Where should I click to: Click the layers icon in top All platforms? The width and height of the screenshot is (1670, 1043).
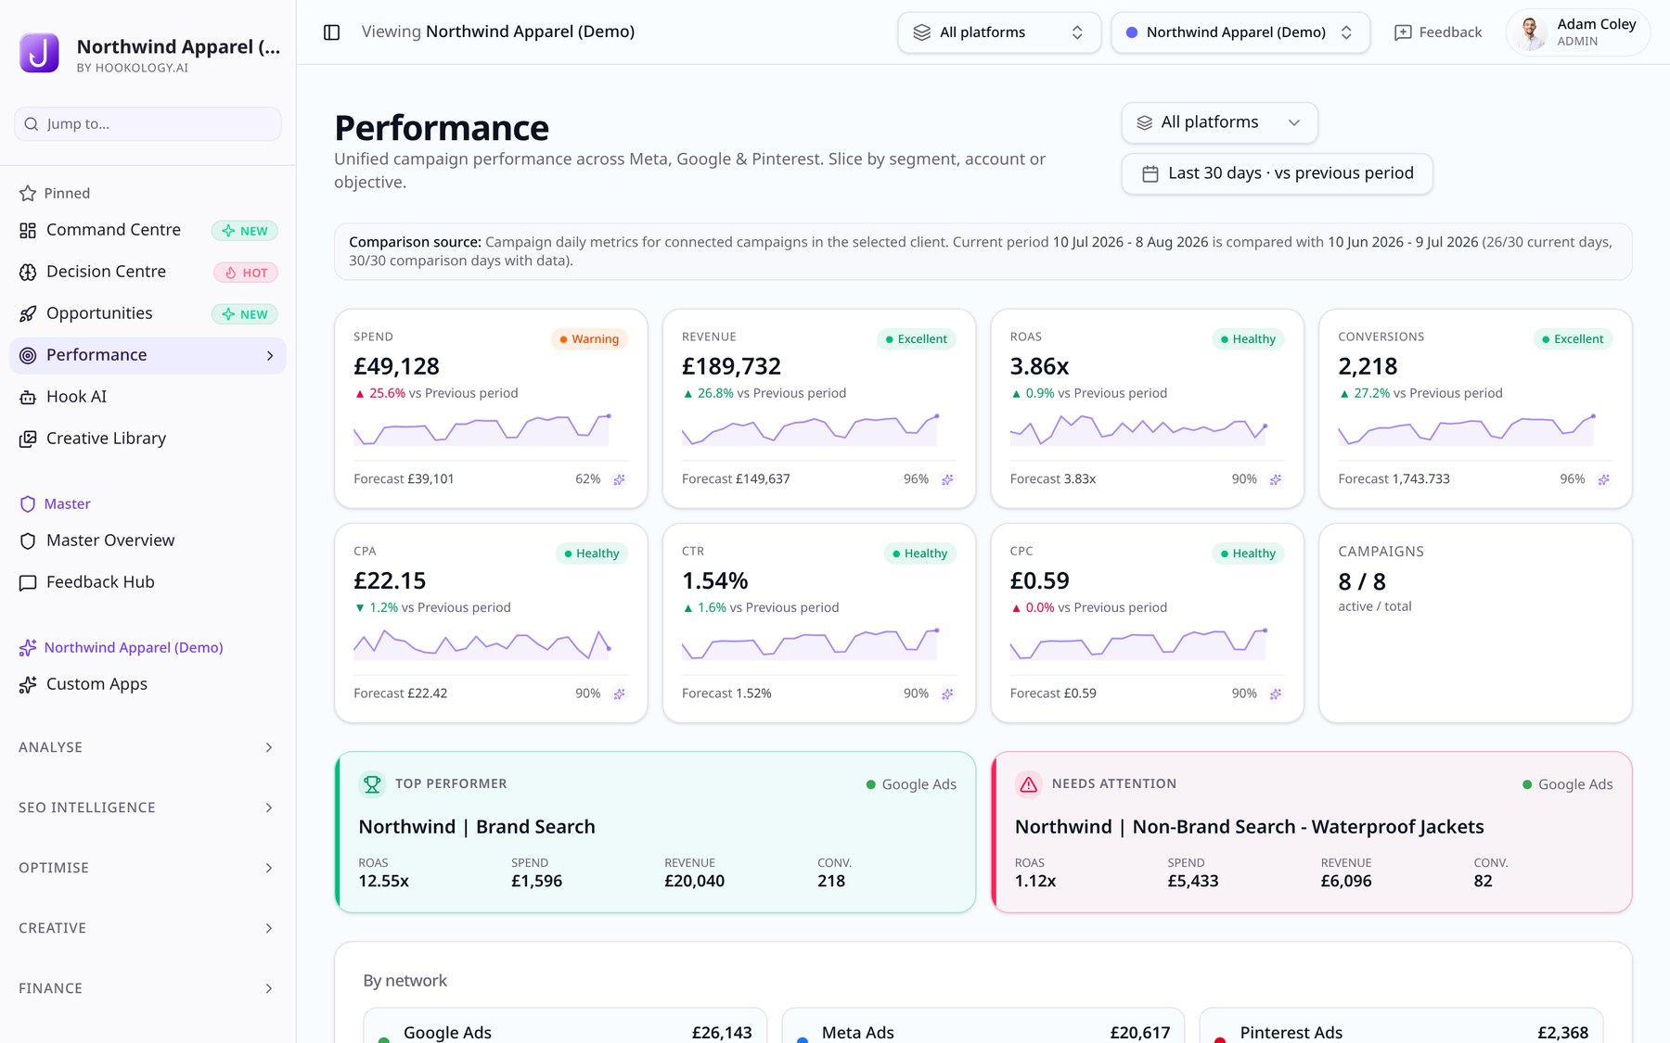tap(921, 32)
